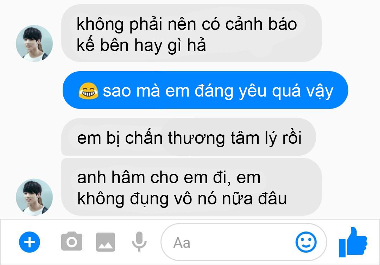Screen dimensions: 380x265
Task: Send a thumbs-up like
Action: 353,242
